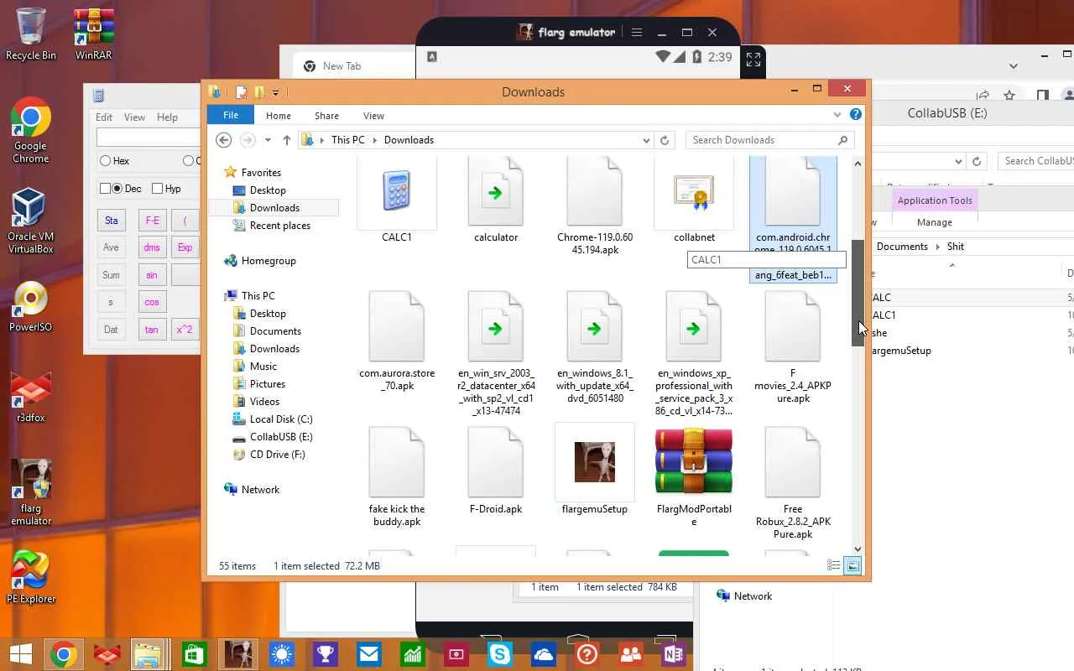Expand the This PC breadcrumb arrow
This screenshot has width=1074, height=671.
click(374, 140)
